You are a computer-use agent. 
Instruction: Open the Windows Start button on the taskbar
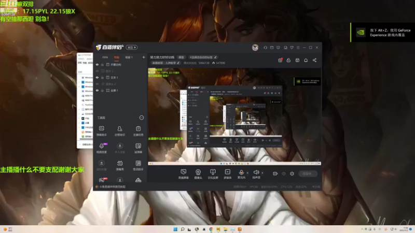pos(175,229)
